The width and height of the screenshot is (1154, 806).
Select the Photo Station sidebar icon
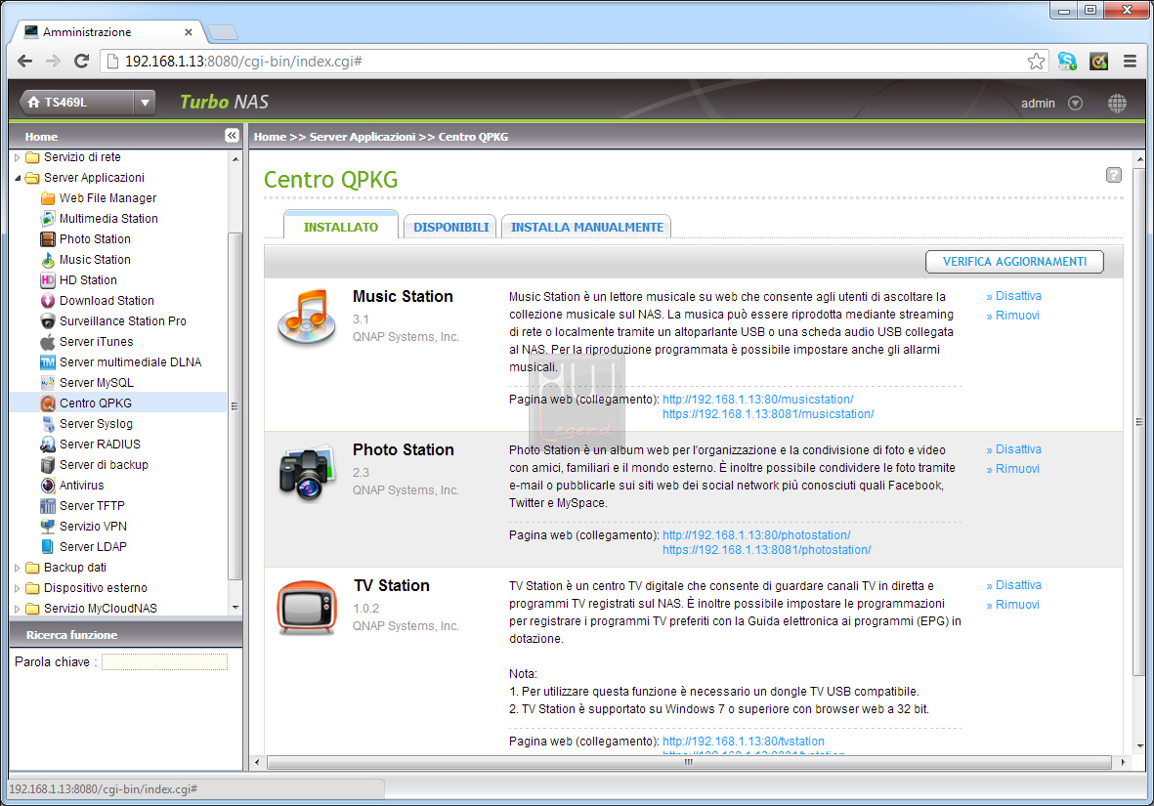(48, 239)
